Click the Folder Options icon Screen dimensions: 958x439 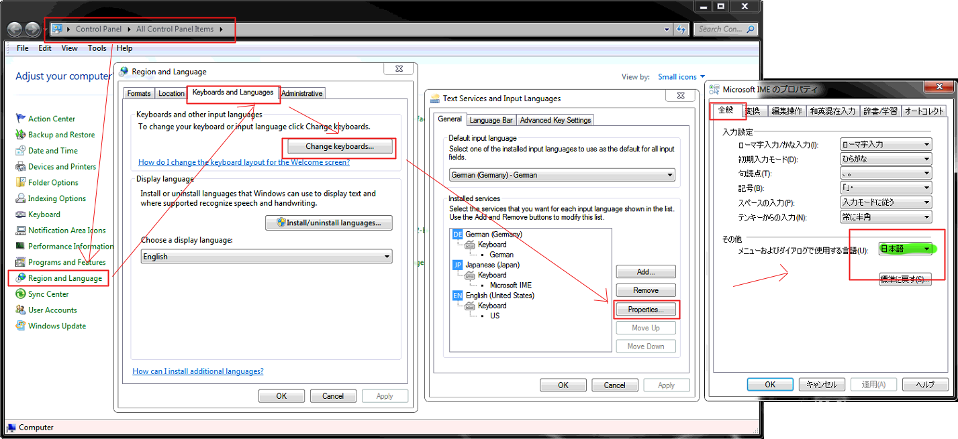21,182
